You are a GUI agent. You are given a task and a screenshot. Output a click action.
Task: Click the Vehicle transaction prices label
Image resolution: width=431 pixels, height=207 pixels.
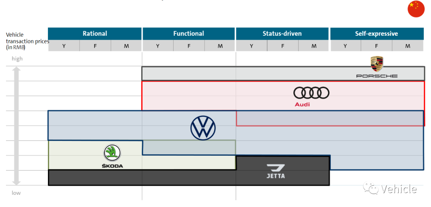tap(28, 41)
